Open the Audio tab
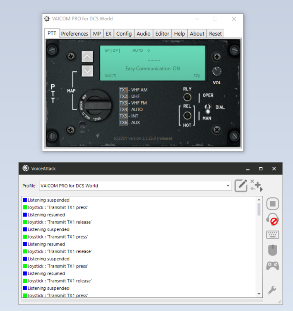This screenshot has height=311, width=293. (144, 34)
